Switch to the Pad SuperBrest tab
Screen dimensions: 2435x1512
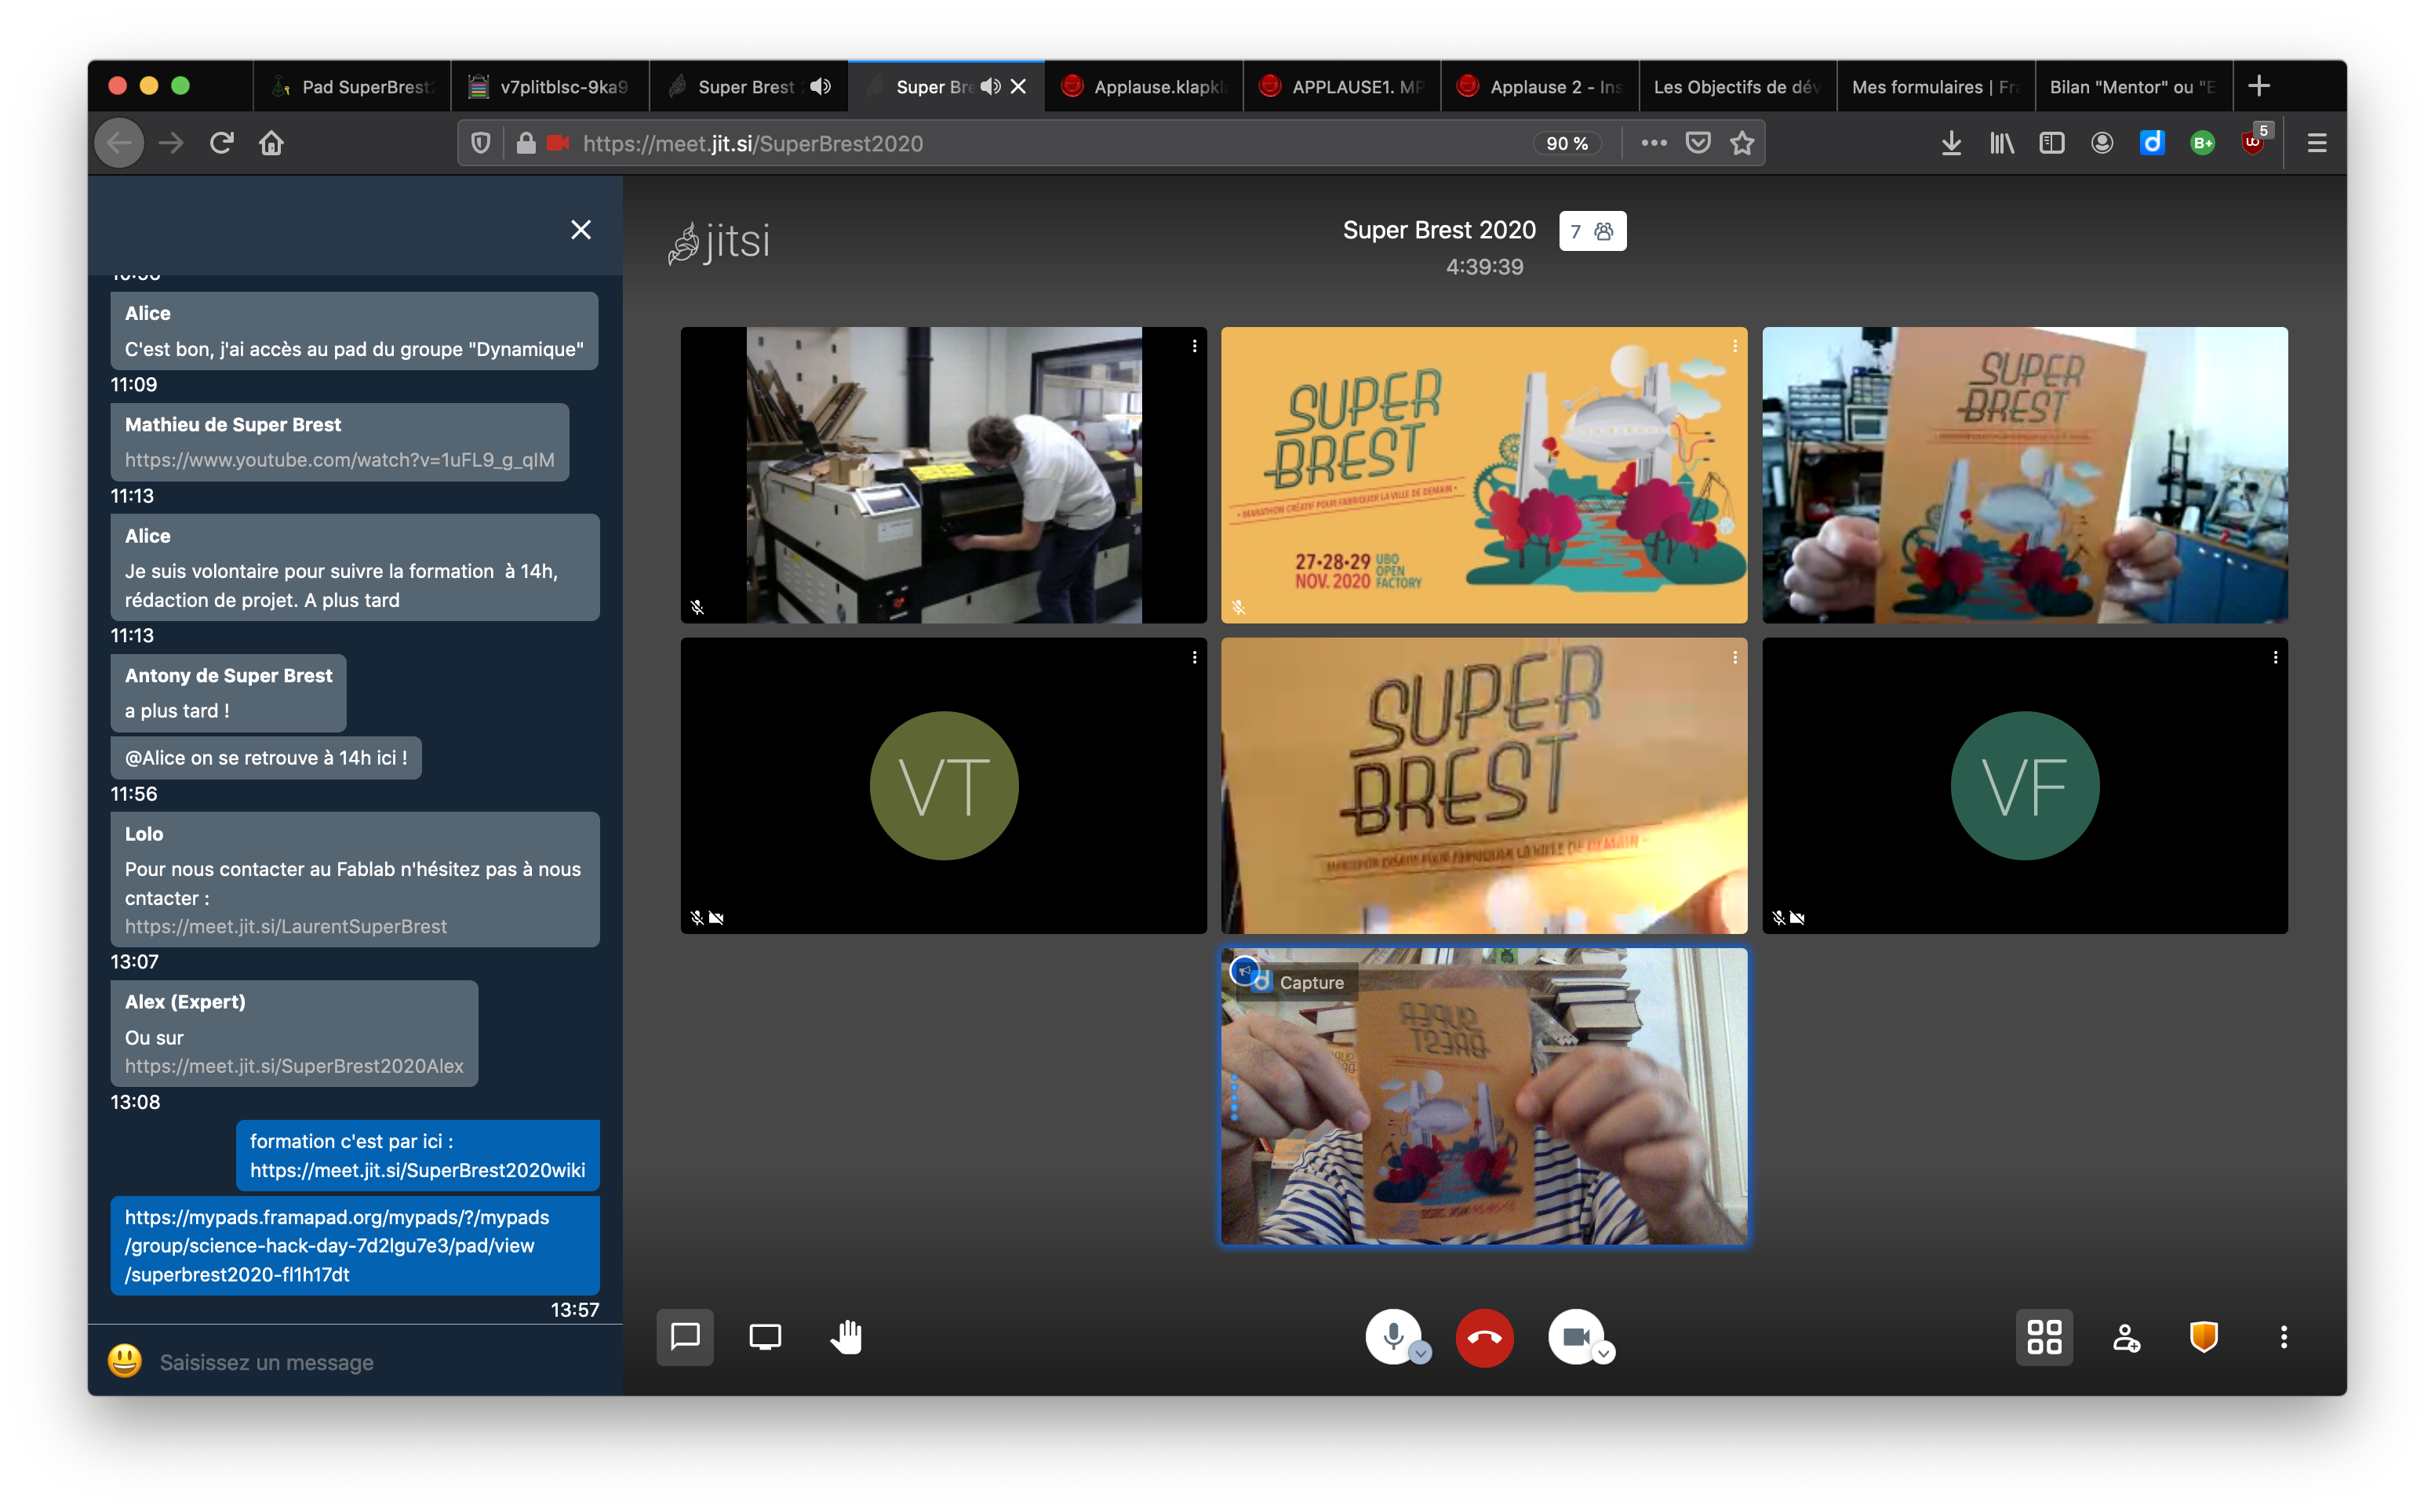pos(352,87)
